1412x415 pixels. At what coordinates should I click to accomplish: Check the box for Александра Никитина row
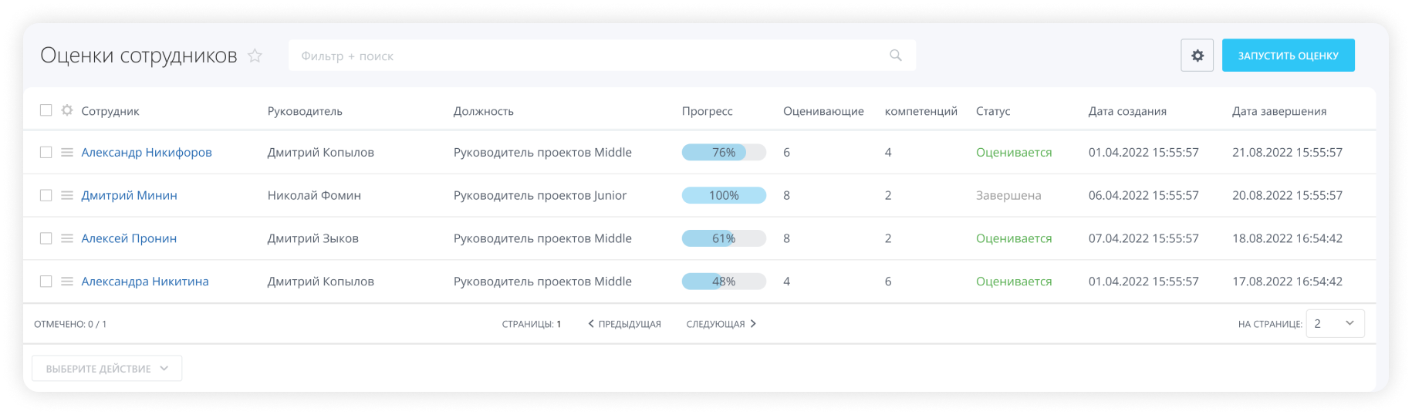46,282
